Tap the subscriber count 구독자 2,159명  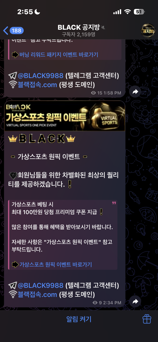[x=78, y=34]
